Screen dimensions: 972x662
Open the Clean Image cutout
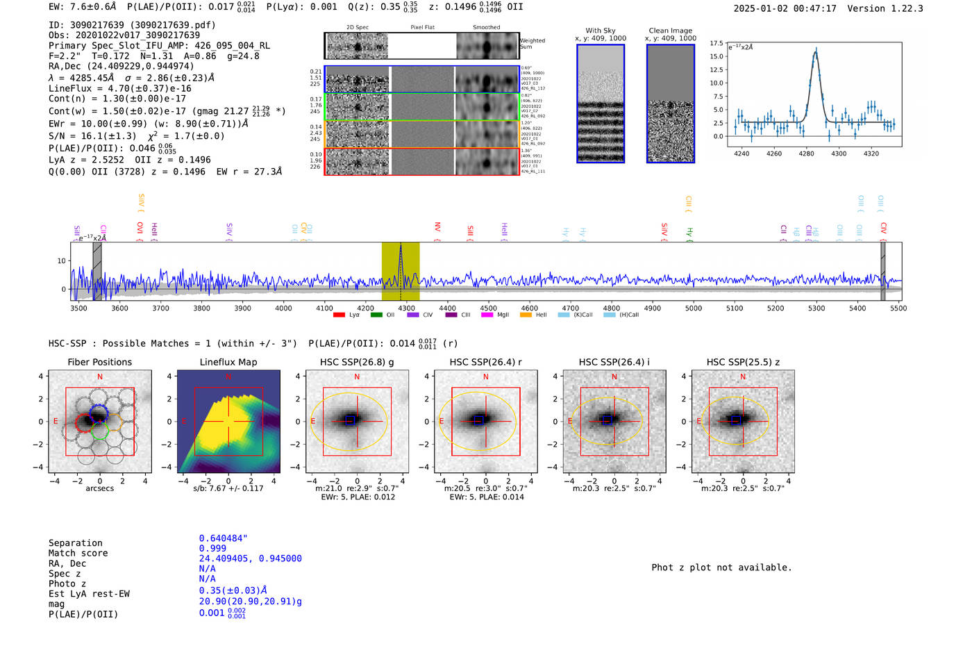tap(671, 104)
